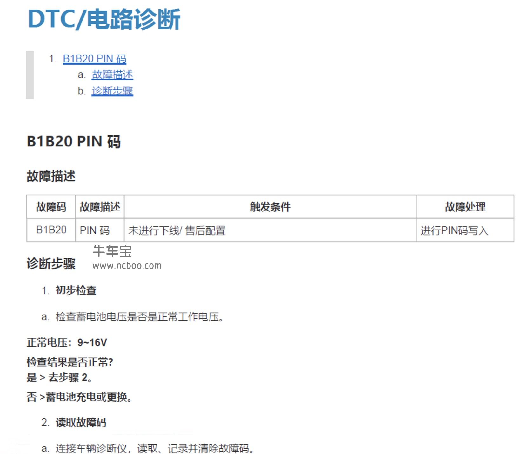
Task: Select the DTC/电路诊断 page title
Action: (x=104, y=19)
